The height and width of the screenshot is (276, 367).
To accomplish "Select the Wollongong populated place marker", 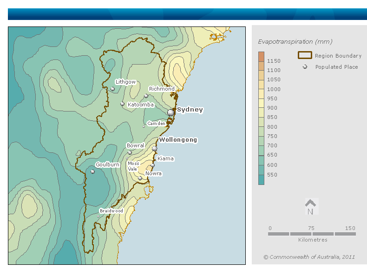I will tap(155, 148).
